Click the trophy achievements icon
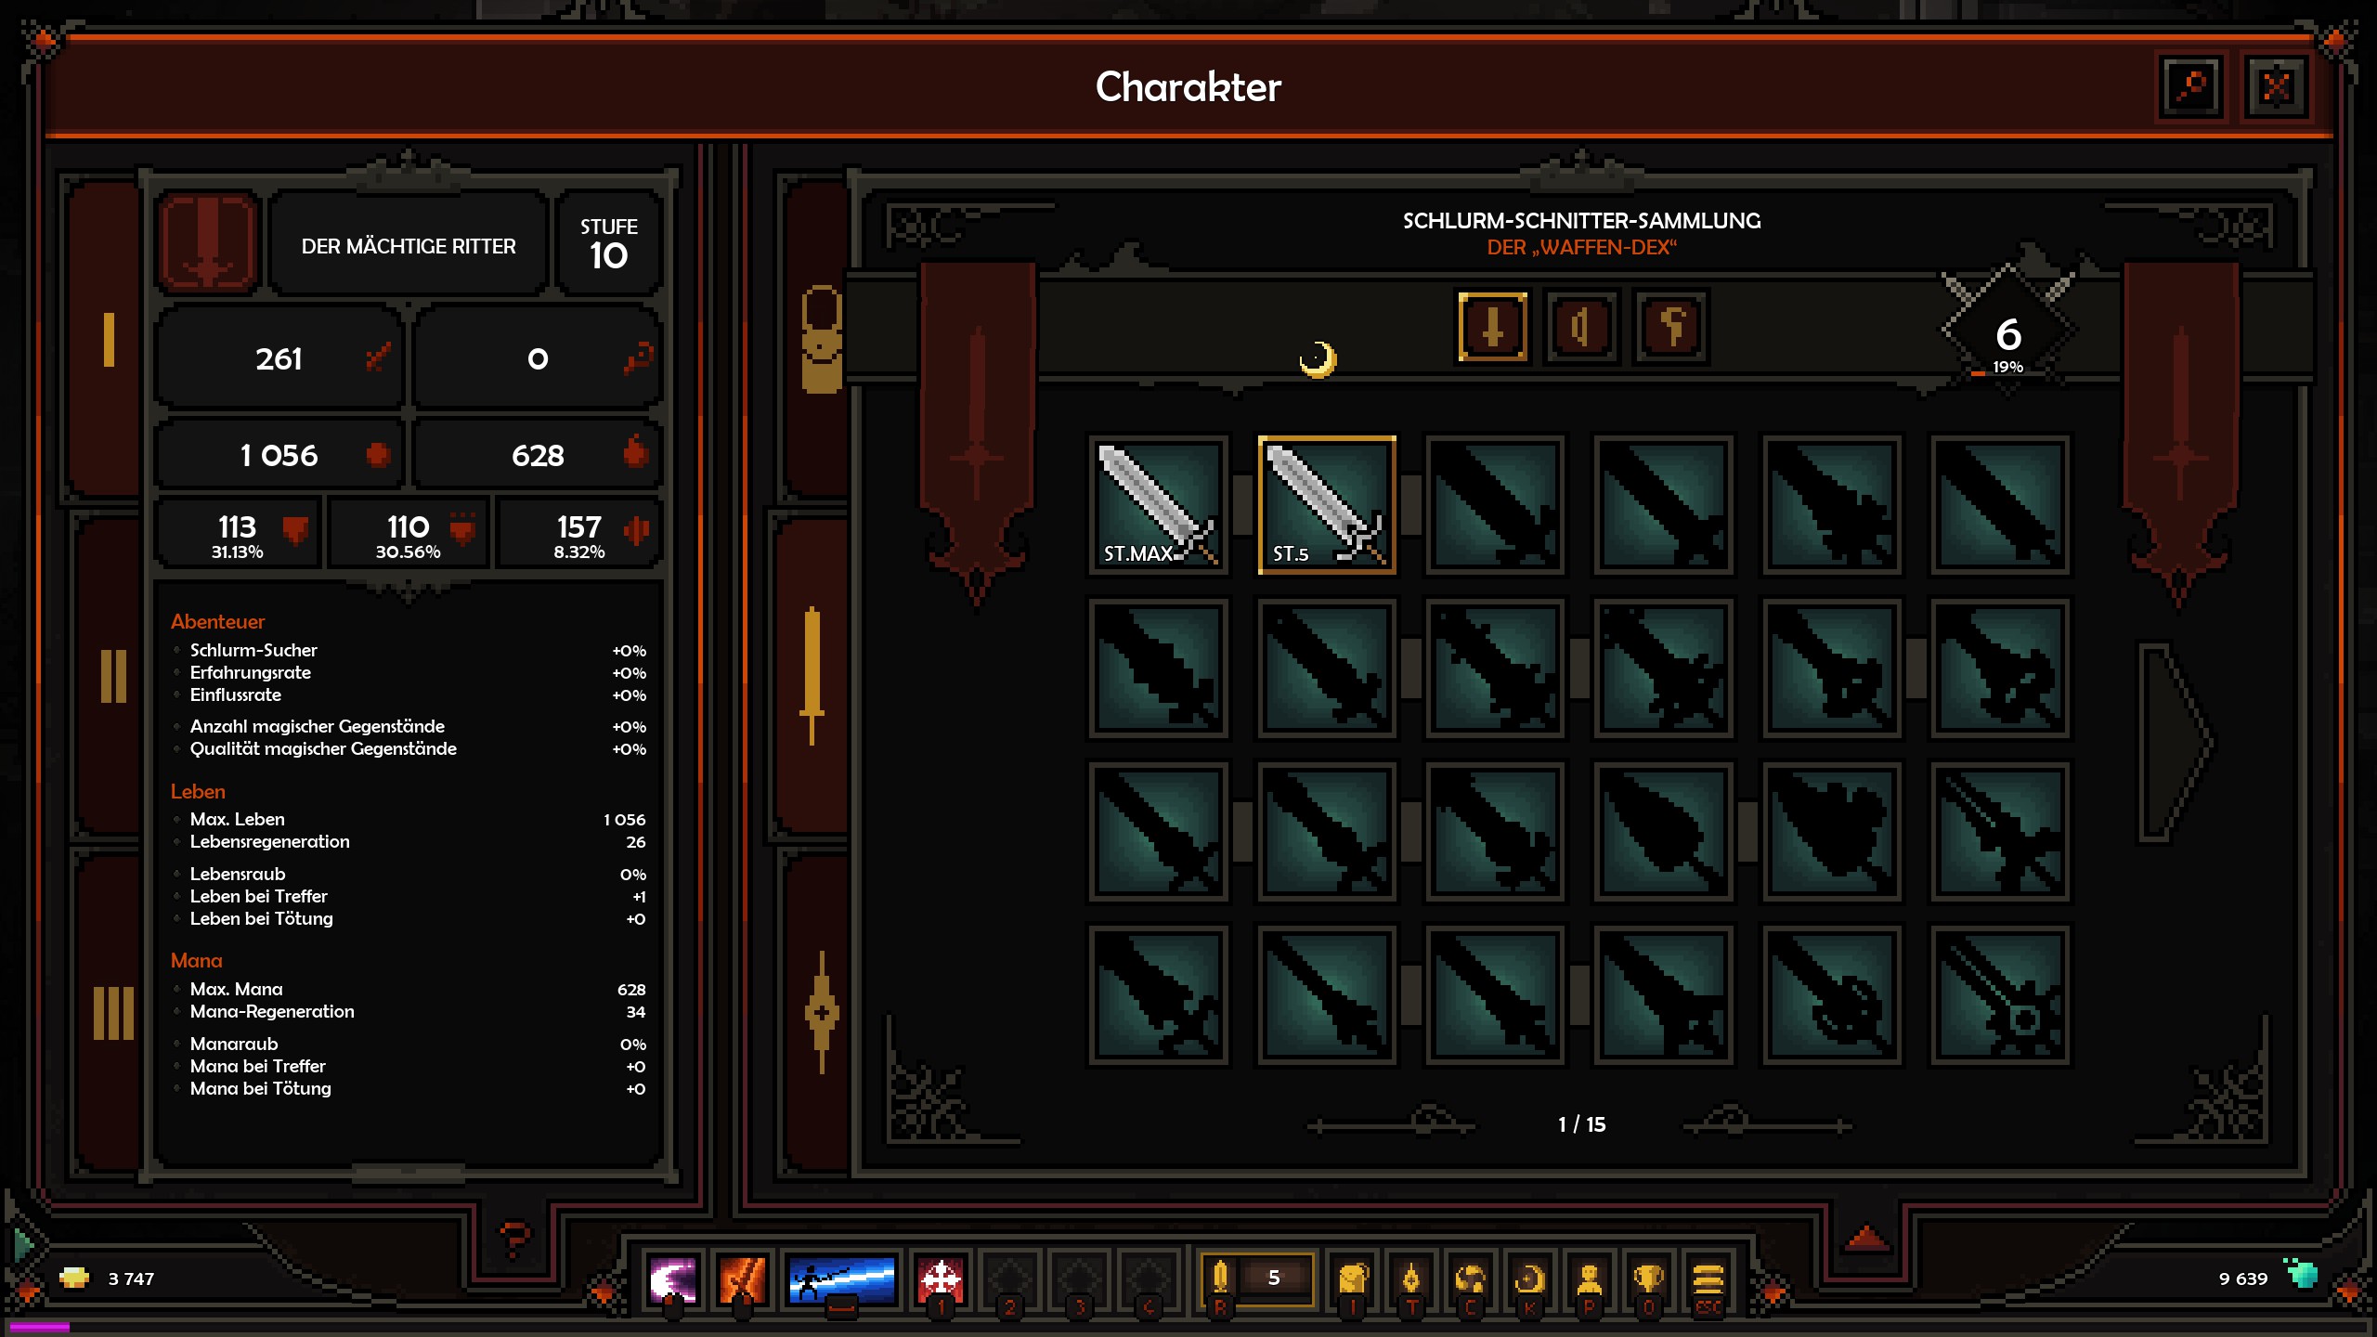2377x1337 pixels. click(x=1648, y=1279)
